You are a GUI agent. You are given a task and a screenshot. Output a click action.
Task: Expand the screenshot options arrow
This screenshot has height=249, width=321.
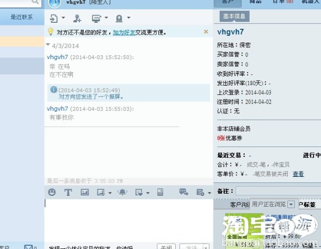[x=110, y=193]
